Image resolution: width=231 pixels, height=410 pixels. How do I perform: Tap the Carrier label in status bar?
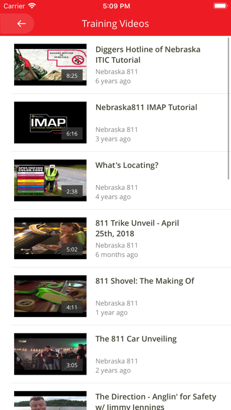pos(14,6)
